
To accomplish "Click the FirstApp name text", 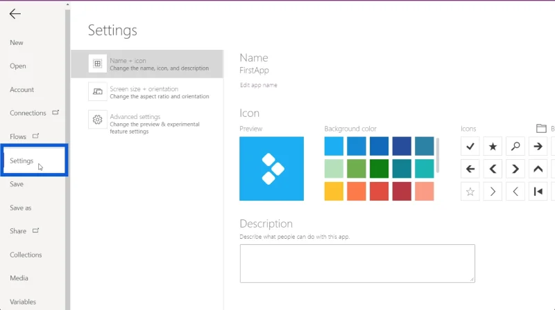I will click(x=254, y=71).
